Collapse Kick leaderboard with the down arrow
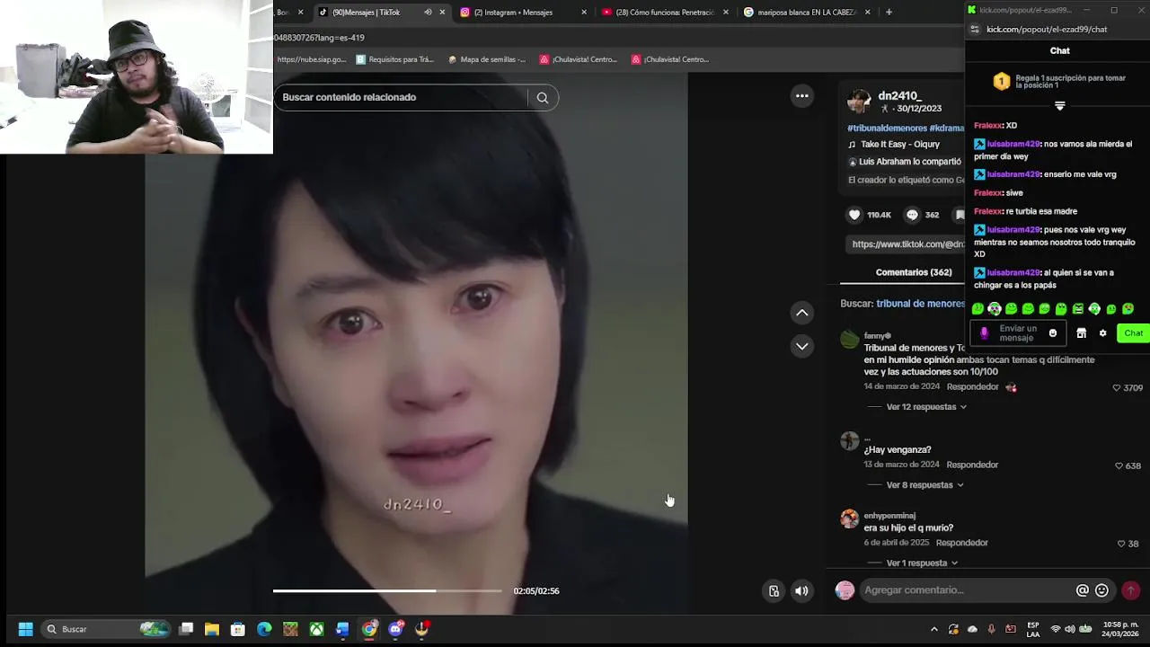The width and height of the screenshot is (1150, 647). click(x=1060, y=106)
